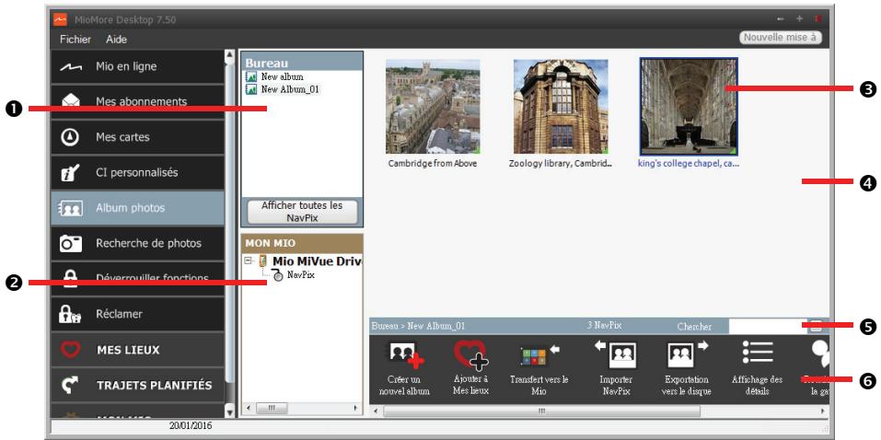
Task: Select New album in Bureau list
Action: pos(275,76)
